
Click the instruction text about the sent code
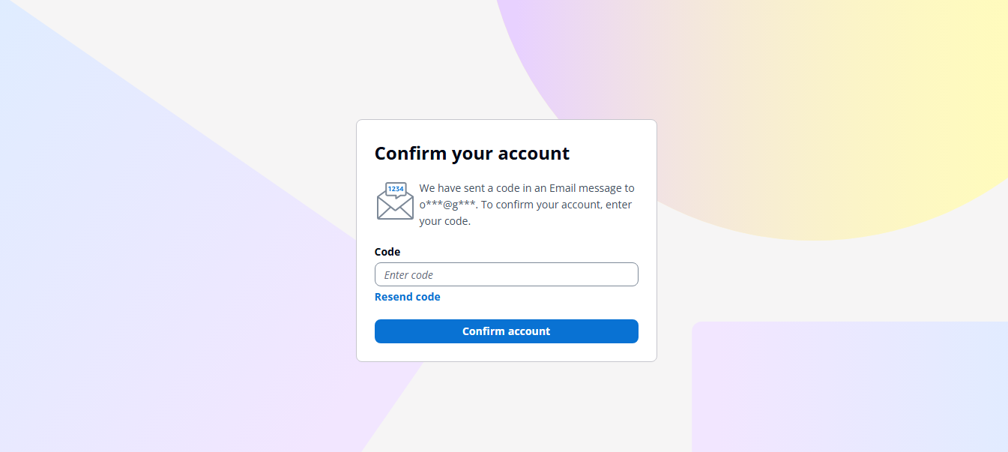(x=525, y=204)
